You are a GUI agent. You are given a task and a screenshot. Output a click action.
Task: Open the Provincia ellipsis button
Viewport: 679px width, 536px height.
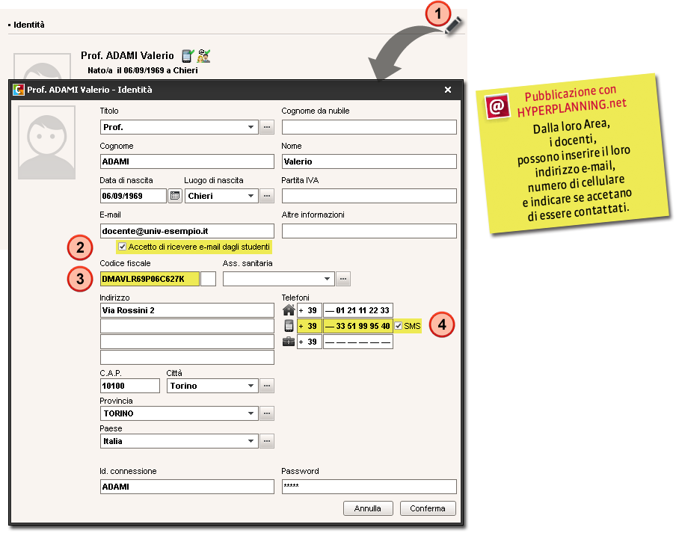click(x=267, y=413)
